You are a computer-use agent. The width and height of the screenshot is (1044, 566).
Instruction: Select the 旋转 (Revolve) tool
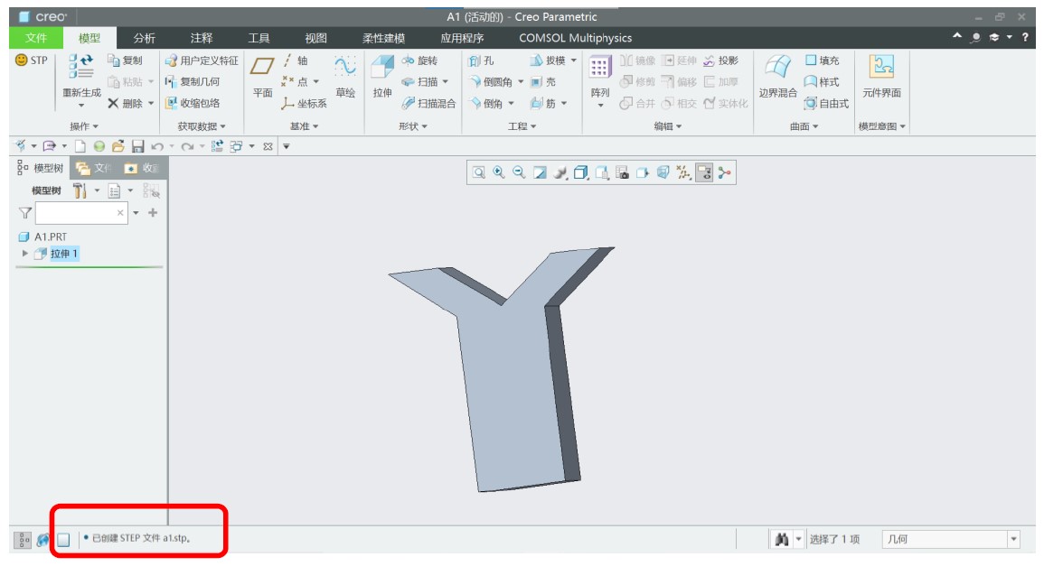[x=419, y=60]
